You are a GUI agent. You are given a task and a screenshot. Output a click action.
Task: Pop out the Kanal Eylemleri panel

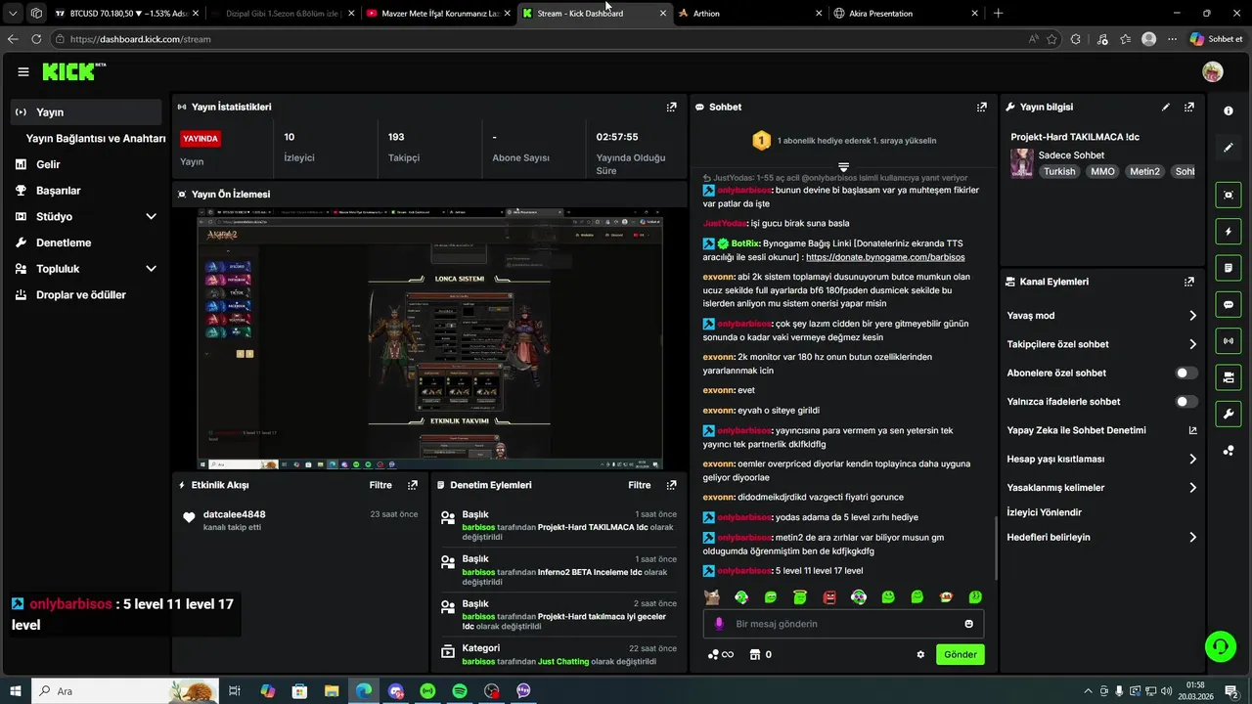point(1189,282)
